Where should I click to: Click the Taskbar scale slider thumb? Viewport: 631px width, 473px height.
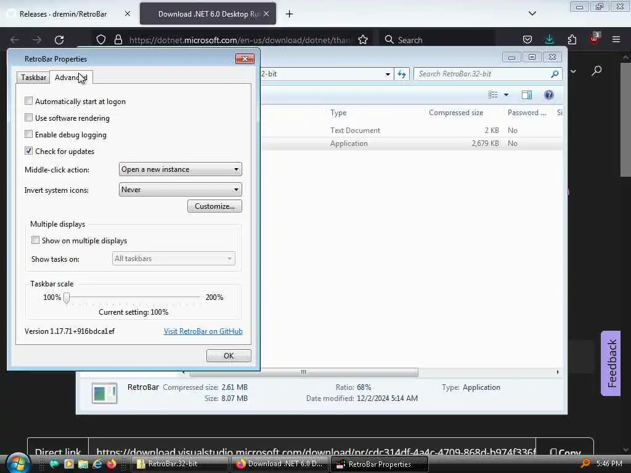click(x=67, y=297)
